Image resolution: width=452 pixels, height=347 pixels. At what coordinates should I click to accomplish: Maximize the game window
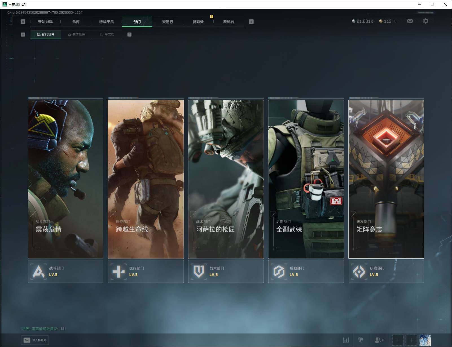pos(432,4)
